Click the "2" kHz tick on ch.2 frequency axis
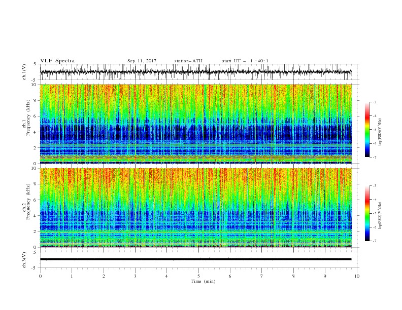 point(36,231)
